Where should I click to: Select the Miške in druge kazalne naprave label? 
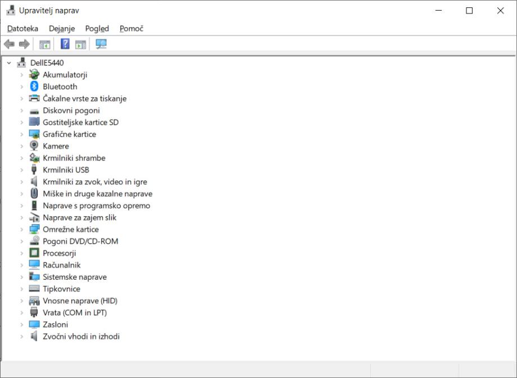[97, 193]
